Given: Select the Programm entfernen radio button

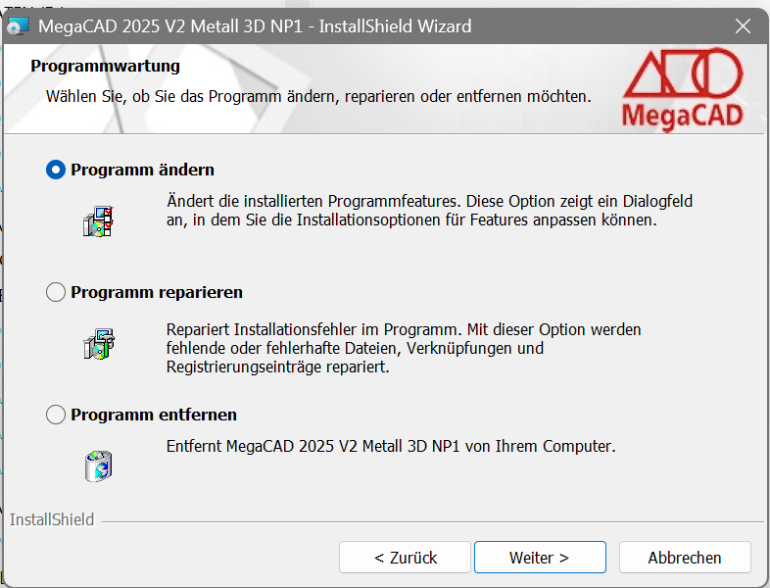Looking at the screenshot, I should (x=56, y=415).
